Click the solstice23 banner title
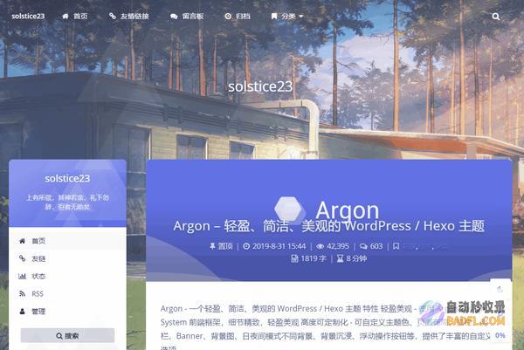The width and height of the screenshot is (524, 350). (x=260, y=86)
